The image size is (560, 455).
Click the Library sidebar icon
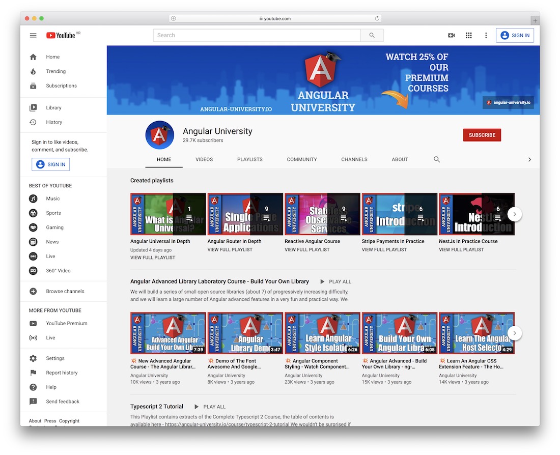(33, 107)
